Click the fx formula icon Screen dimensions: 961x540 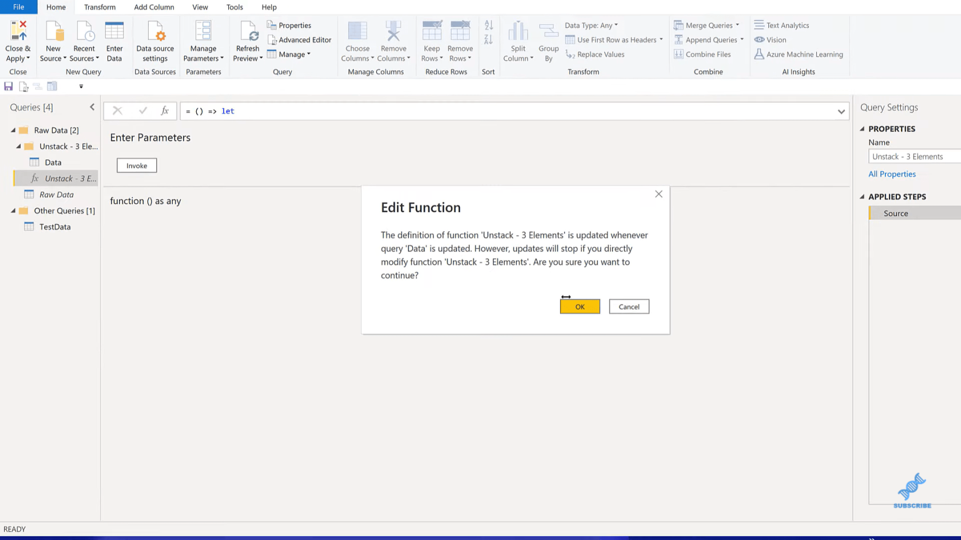tap(165, 111)
